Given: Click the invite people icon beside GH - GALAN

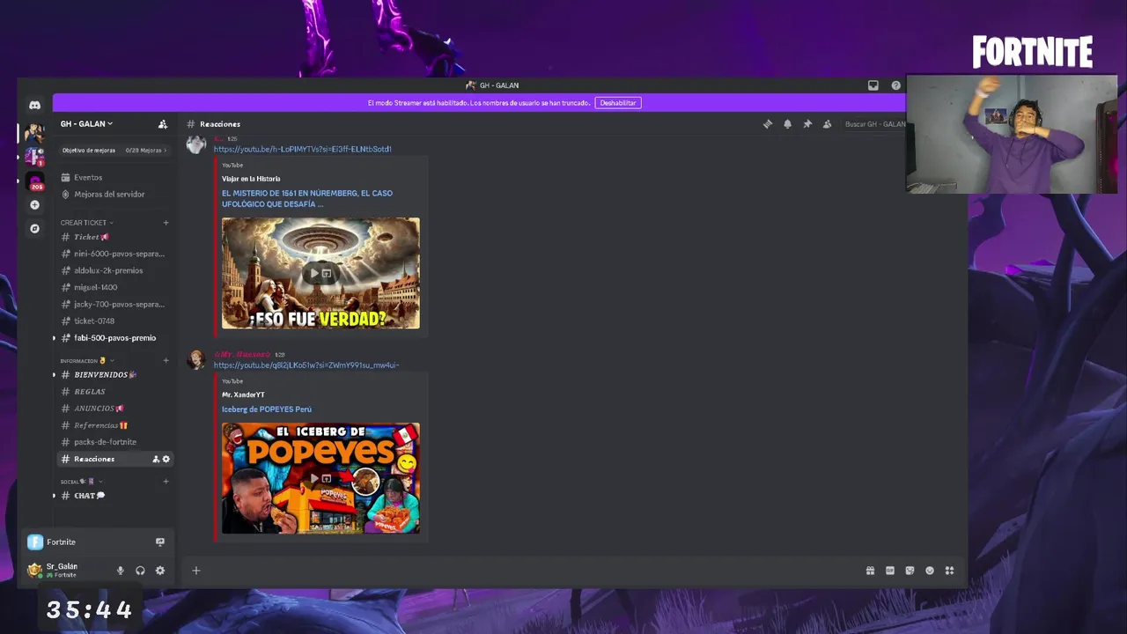Looking at the screenshot, I should pyautogui.click(x=162, y=124).
